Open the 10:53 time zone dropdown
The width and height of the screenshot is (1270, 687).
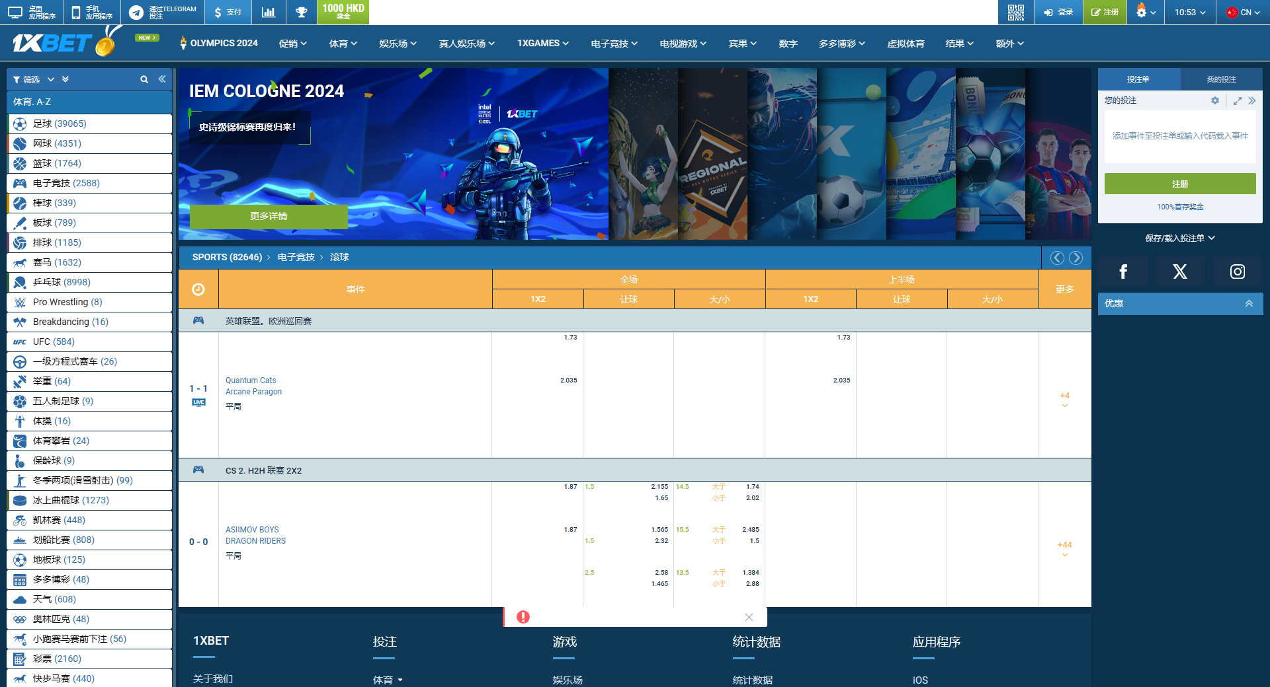coord(1190,12)
